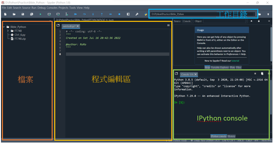Toggle Maximize current pane icon in toolbar
This screenshot has height=143, width=273.
tap(128, 14)
